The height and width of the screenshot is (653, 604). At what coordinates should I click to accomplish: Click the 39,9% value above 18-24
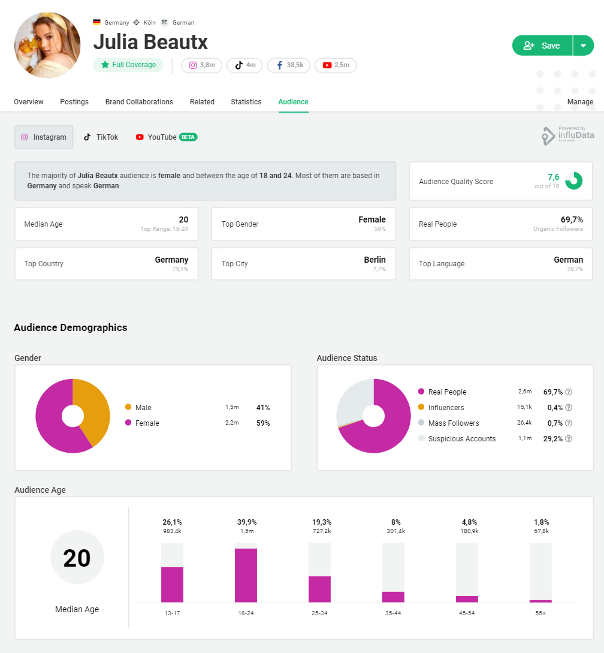coord(247,522)
